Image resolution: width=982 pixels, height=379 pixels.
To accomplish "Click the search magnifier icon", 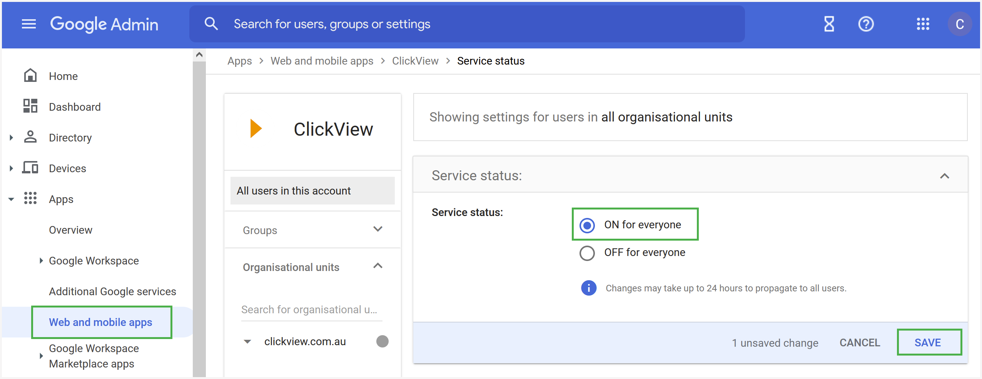I will 211,24.
